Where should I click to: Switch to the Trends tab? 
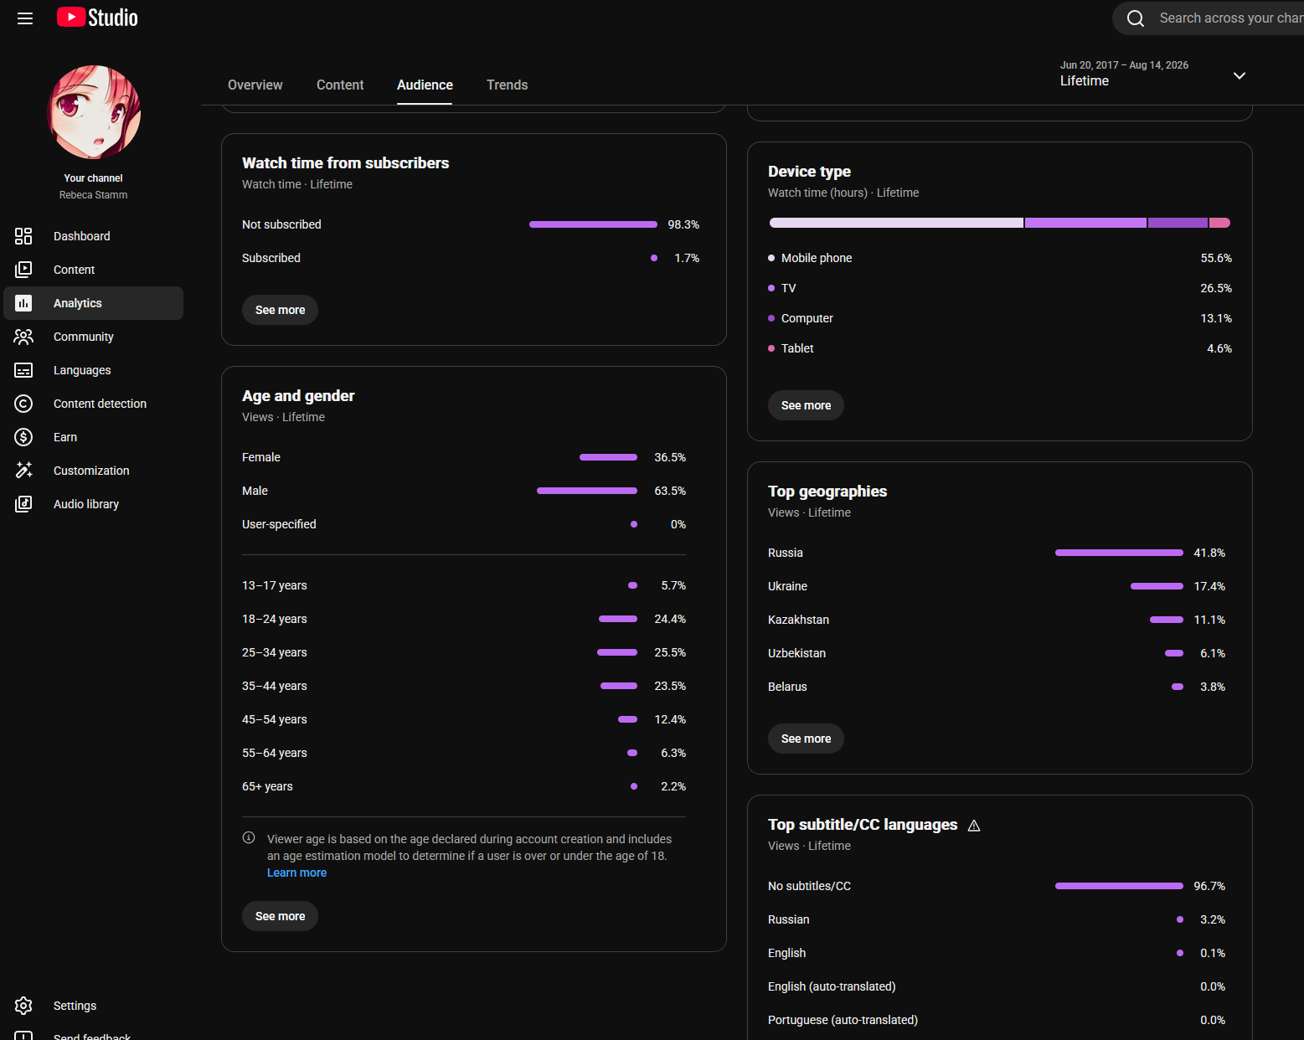[x=507, y=85]
